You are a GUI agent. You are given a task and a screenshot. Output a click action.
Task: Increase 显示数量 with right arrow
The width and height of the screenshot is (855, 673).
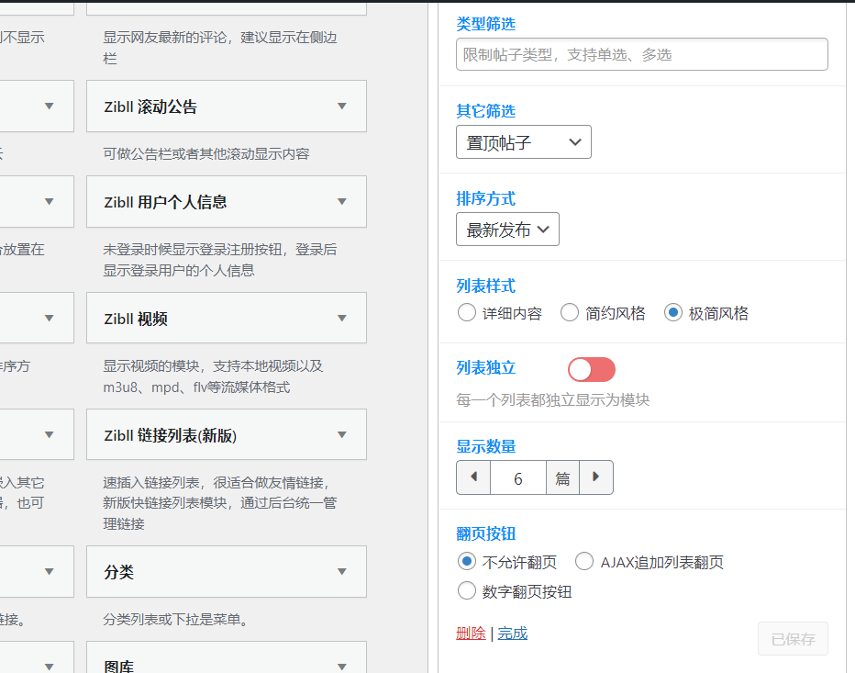point(596,477)
